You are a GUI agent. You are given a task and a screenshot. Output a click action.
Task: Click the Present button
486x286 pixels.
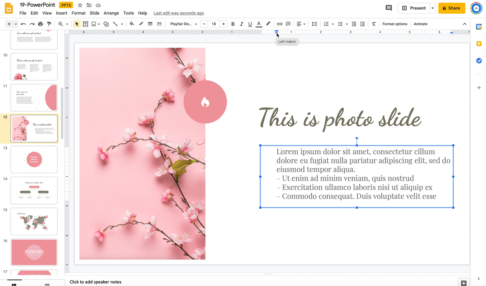click(414, 8)
